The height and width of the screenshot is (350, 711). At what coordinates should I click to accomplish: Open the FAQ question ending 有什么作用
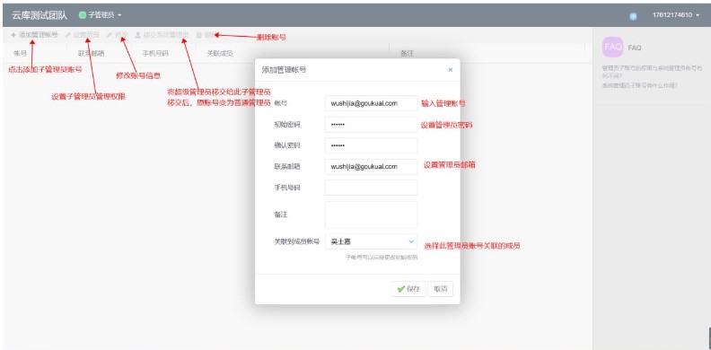[639, 85]
